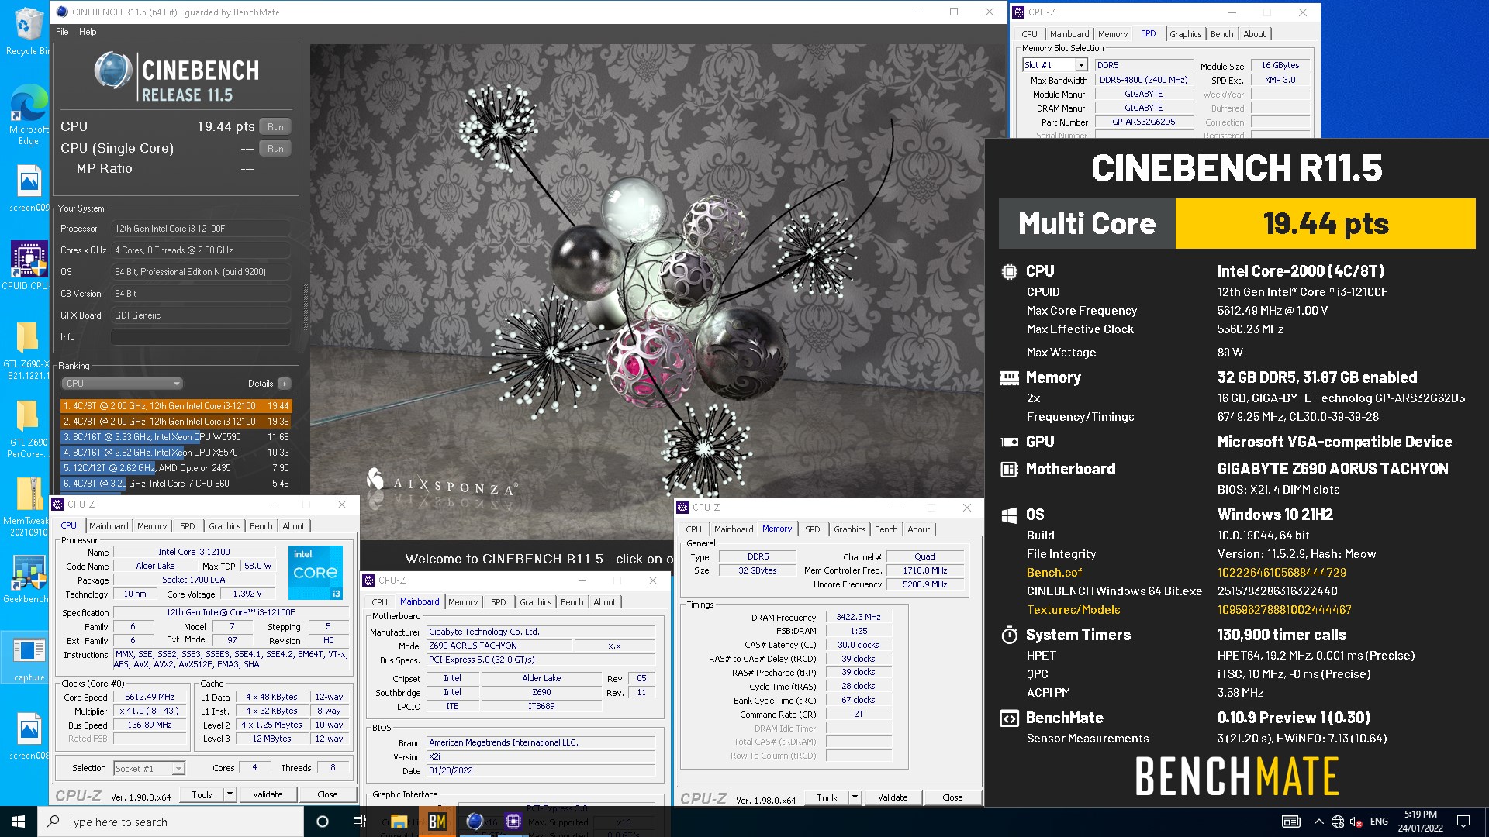Switch to the Bench tab in the SPD window
Viewport: 1489px width, 837px height.
(x=1221, y=34)
